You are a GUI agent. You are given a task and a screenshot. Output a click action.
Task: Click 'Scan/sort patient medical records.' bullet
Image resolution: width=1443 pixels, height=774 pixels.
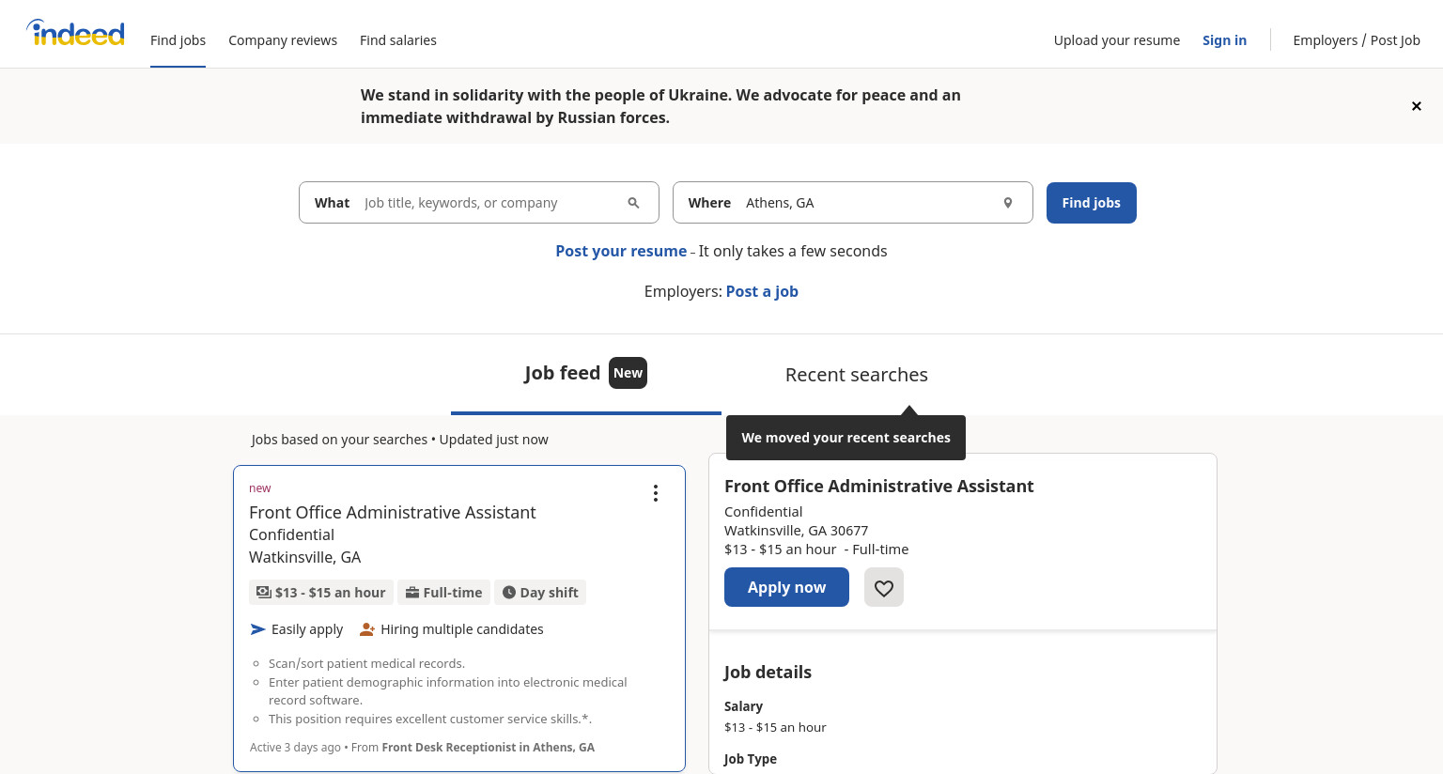[x=366, y=663]
